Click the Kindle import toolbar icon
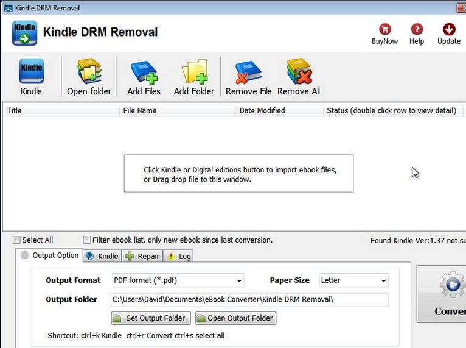The height and width of the screenshot is (348, 466). click(31, 77)
